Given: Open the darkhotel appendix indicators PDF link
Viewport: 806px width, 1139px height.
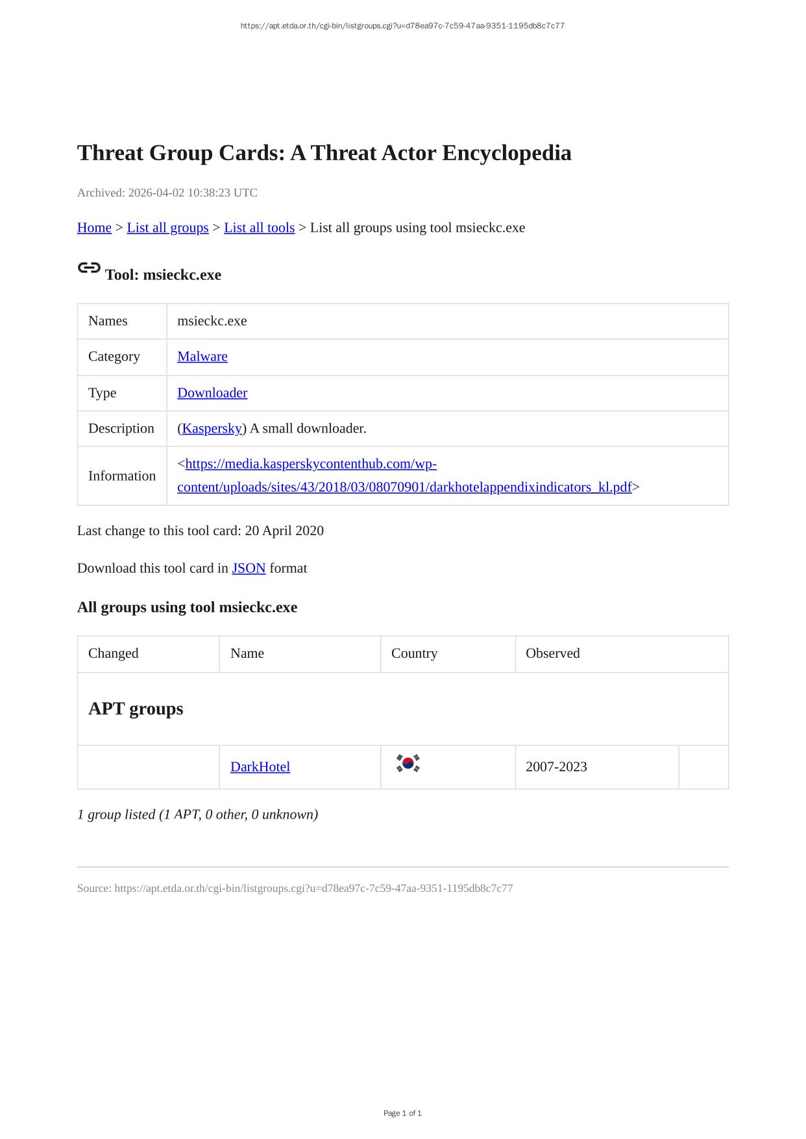Looking at the screenshot, I should (404, 487).
